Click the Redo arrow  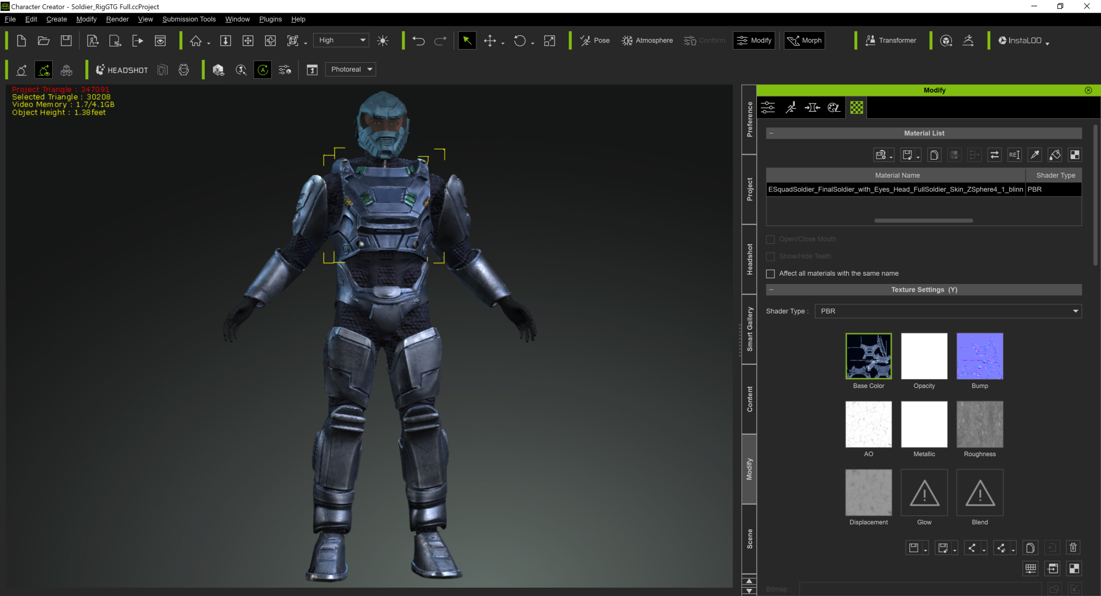tap(440, 41)
